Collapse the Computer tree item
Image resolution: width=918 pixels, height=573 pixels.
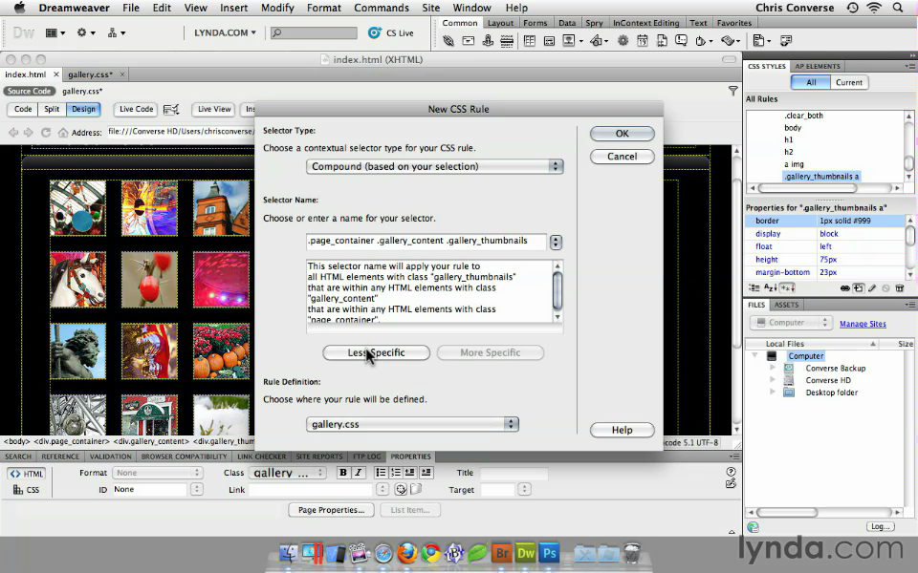coord(754,355)
